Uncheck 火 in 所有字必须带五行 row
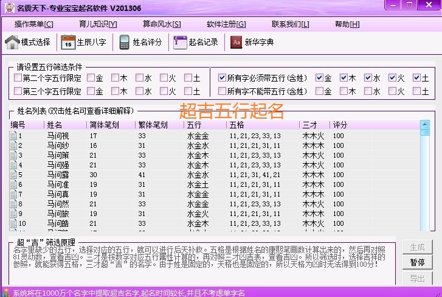 [392, 77]
